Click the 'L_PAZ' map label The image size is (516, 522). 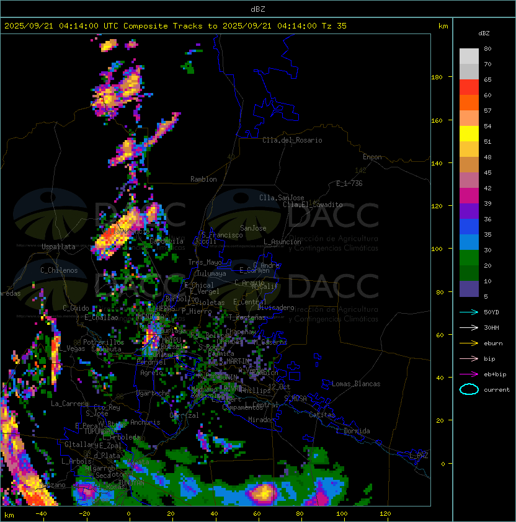tap(419, 456)
